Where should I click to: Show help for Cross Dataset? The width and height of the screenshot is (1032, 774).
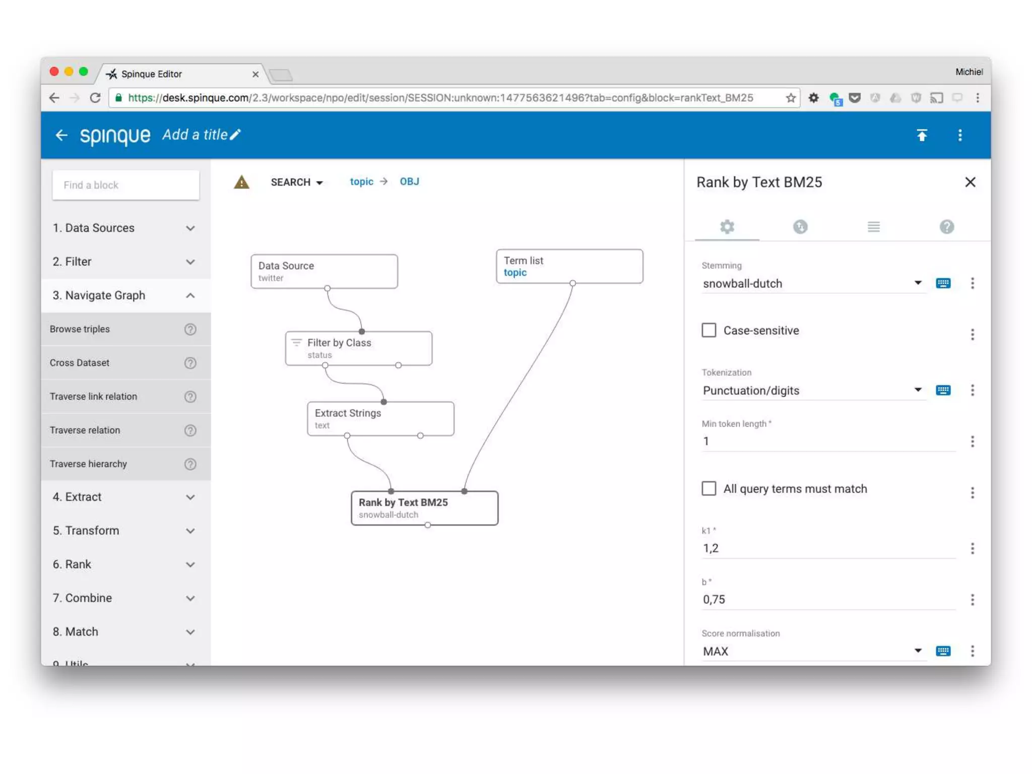click(x=190, y=363)
